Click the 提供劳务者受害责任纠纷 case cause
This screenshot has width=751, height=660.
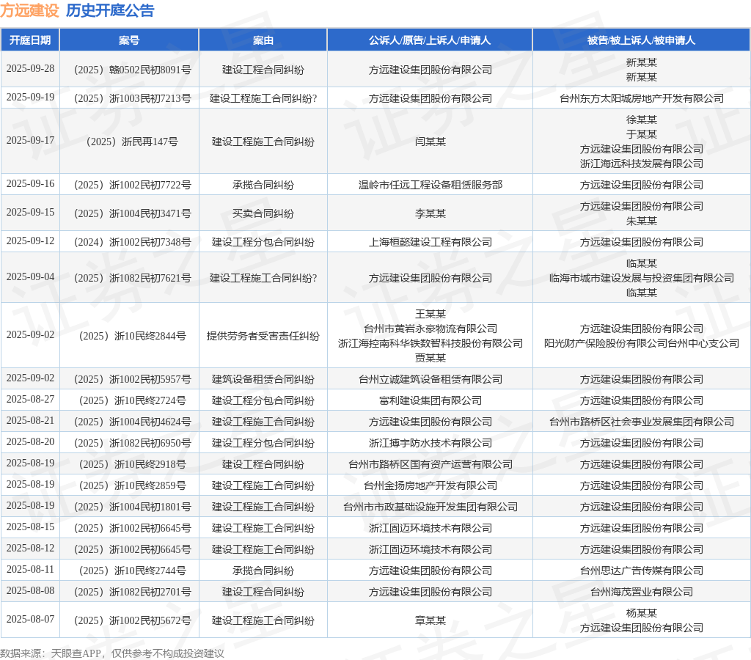(x=263, y=336)
